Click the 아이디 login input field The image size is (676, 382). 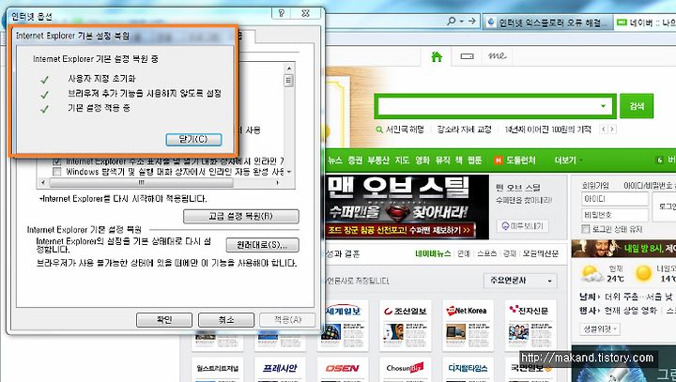point(615,199)
